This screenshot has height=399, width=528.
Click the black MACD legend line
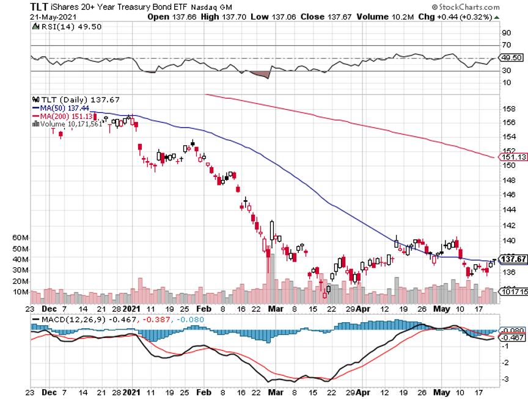click(35, 319)
